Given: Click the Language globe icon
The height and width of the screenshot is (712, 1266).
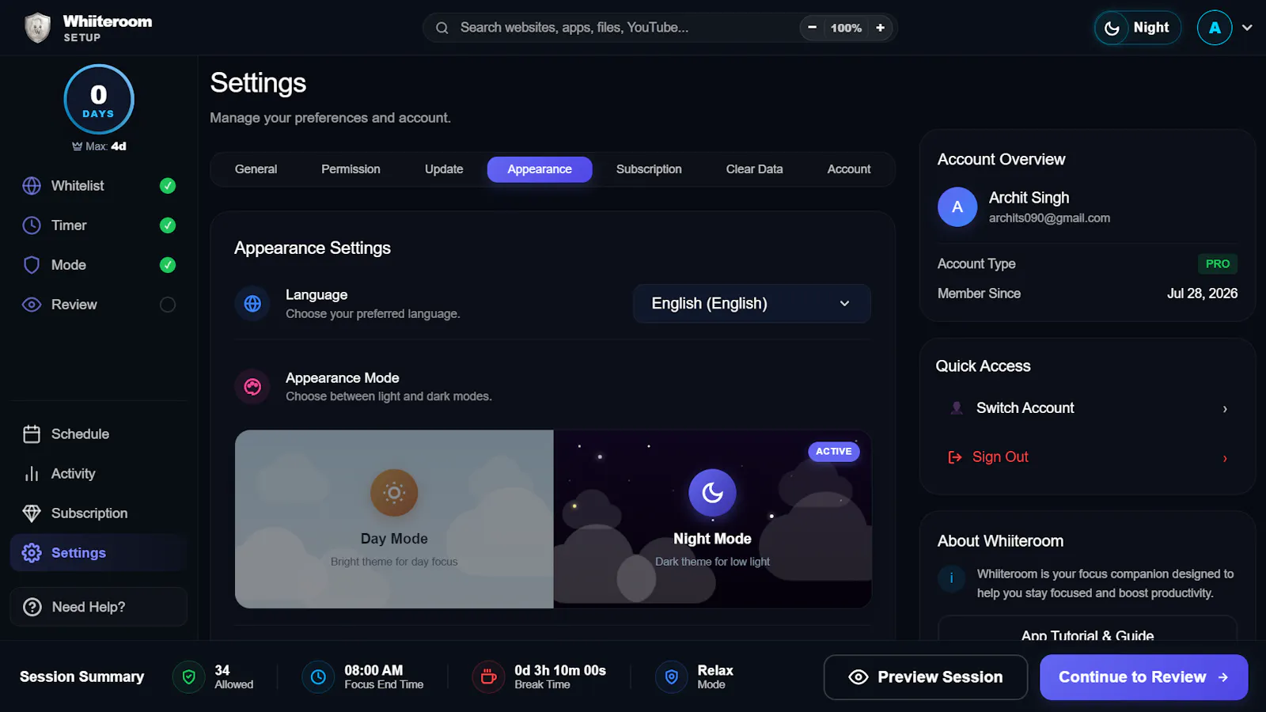Looking at the screenshot, I should coord(252,304).
